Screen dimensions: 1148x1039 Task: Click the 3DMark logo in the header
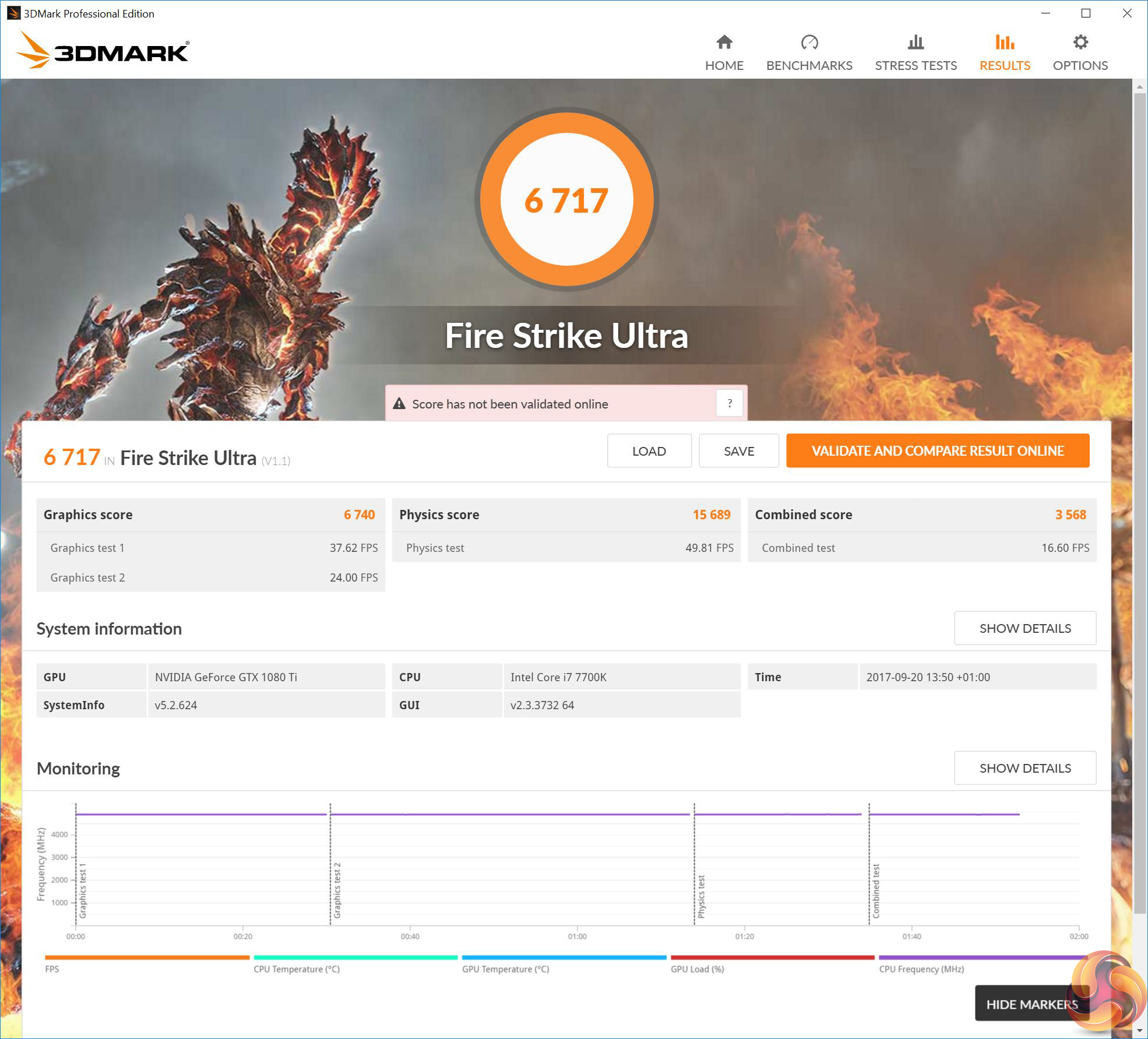pyautogui.click(x=103, y=51)
